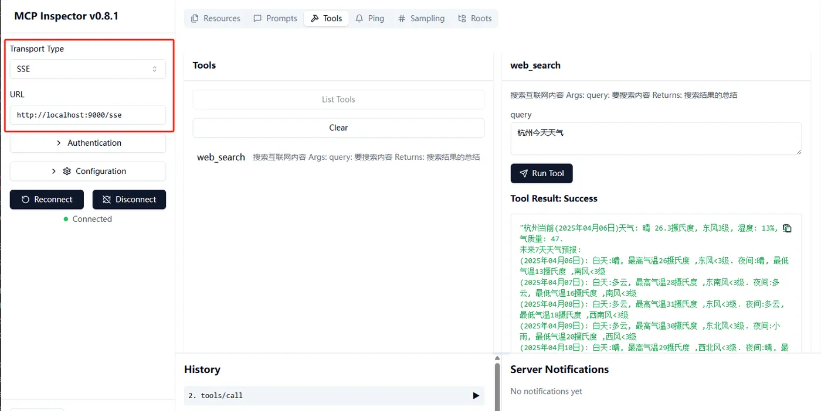Click the List Tools button

click(338, 100)
